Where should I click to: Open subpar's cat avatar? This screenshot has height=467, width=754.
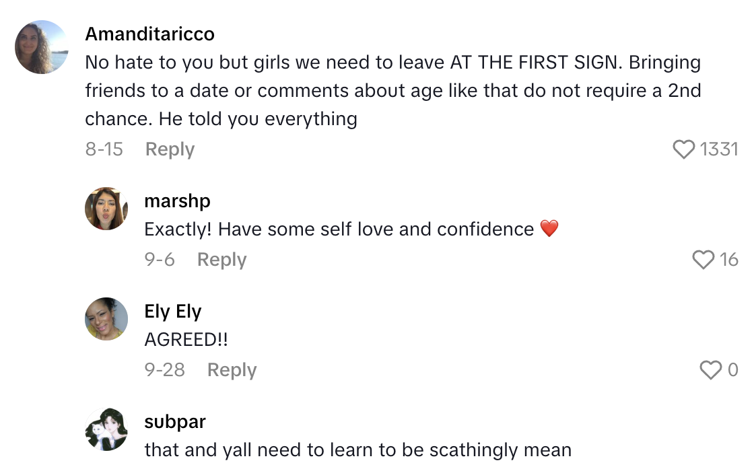[x=106, y=429]
